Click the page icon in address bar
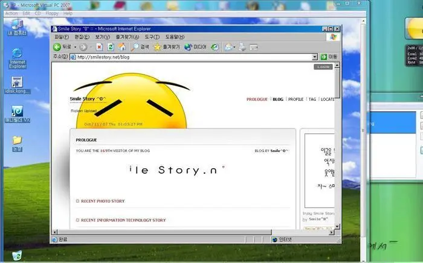Viewport: 423px width, 263px height. click(73, 57)
